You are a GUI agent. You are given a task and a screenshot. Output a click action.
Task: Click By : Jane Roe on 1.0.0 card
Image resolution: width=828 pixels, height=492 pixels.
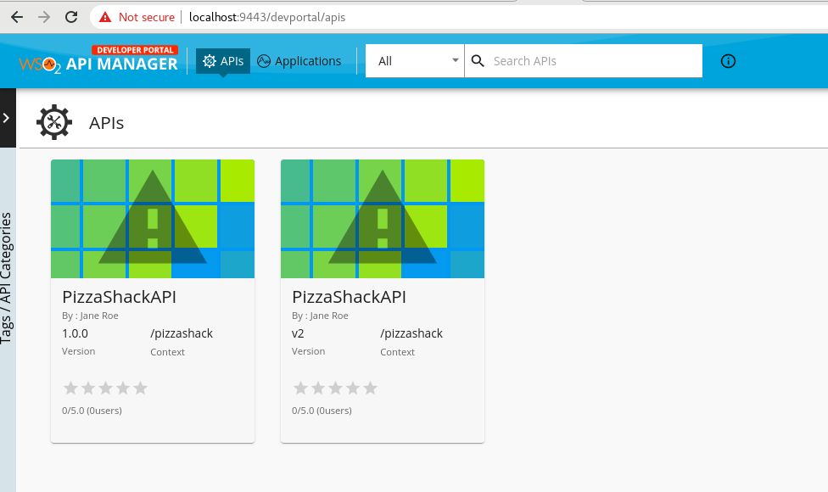90,316
